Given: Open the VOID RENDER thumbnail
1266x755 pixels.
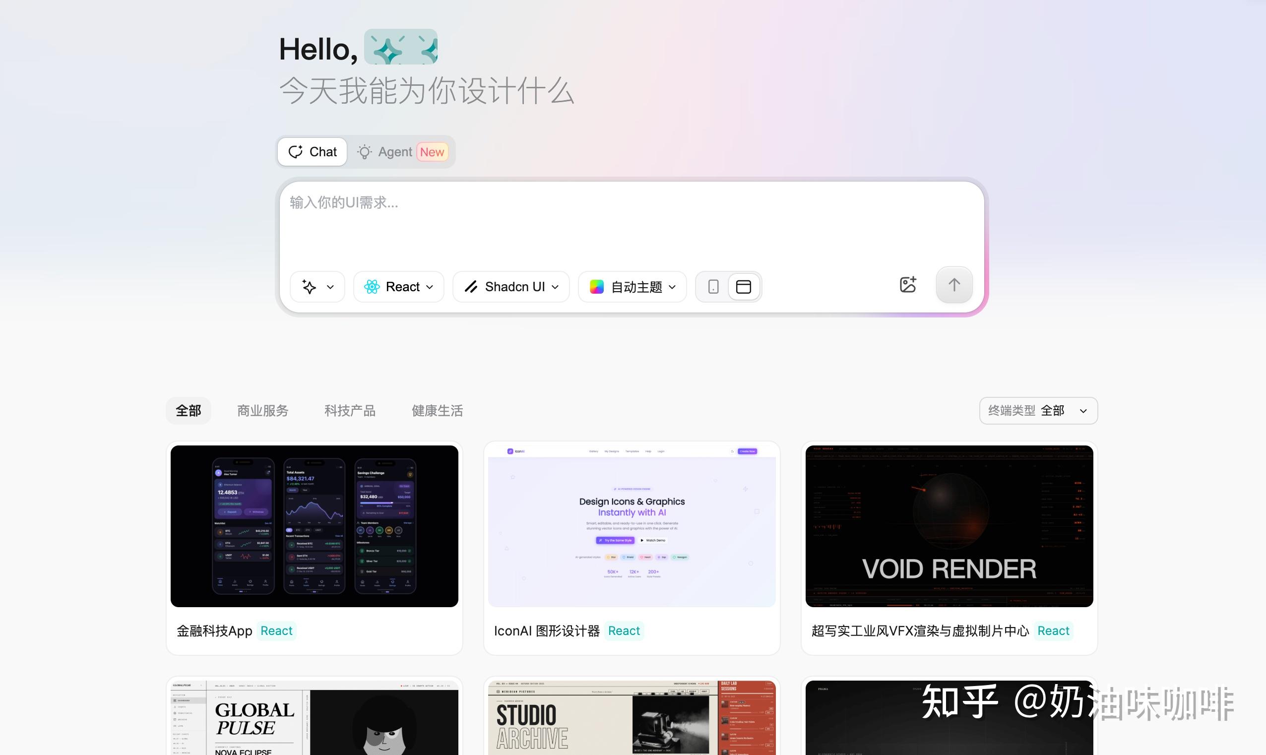Looking at the screenshot, I should point(949,526).
